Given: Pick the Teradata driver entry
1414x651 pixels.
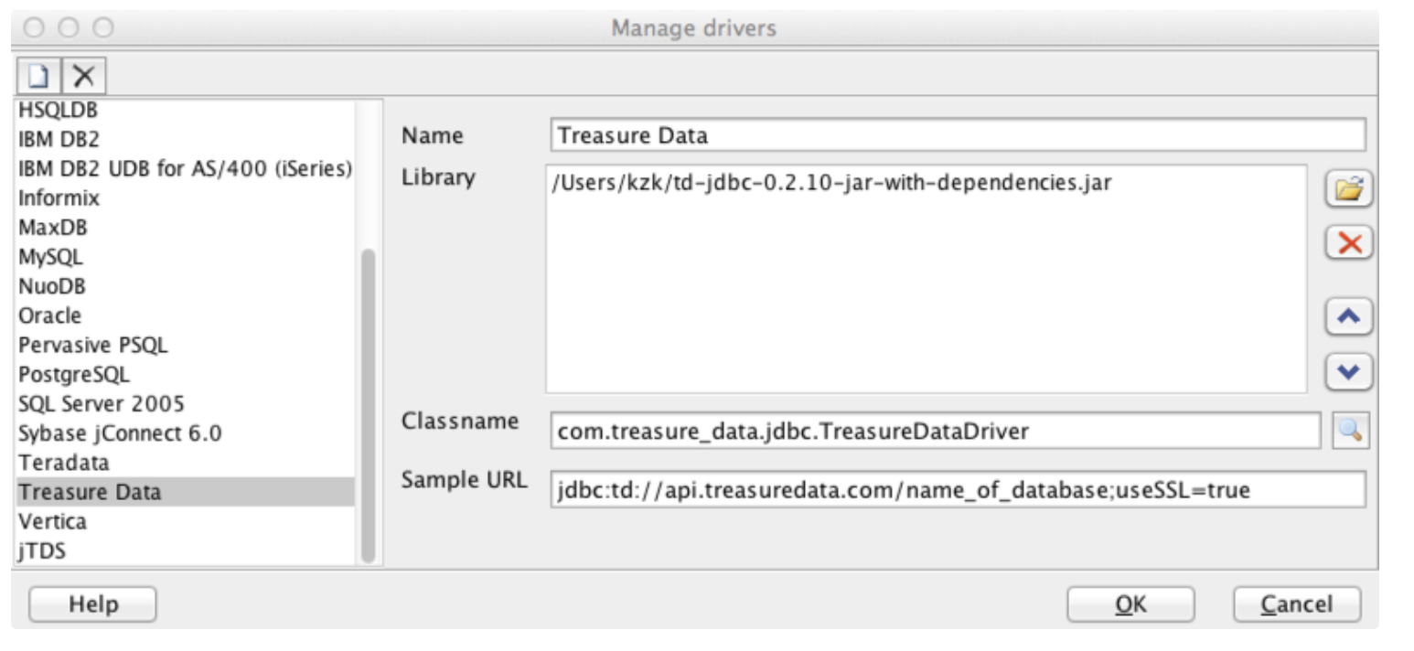Looking at the screenshot, I should click(64, 462).
